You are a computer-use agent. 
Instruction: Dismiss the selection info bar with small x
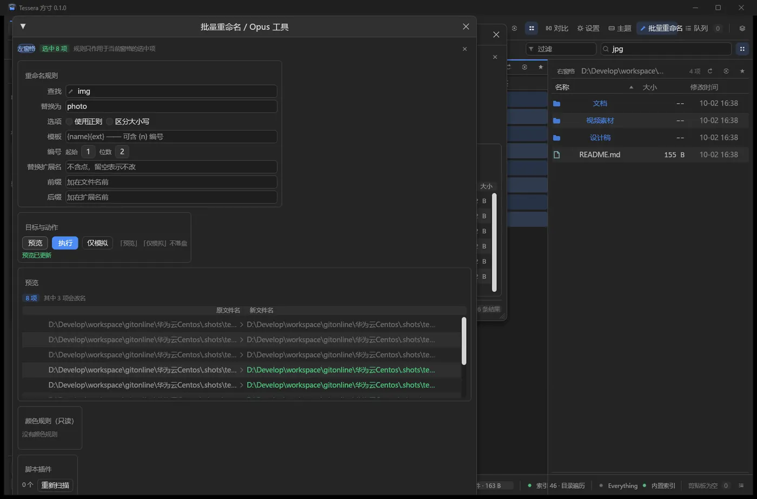[x=464, y=49]
